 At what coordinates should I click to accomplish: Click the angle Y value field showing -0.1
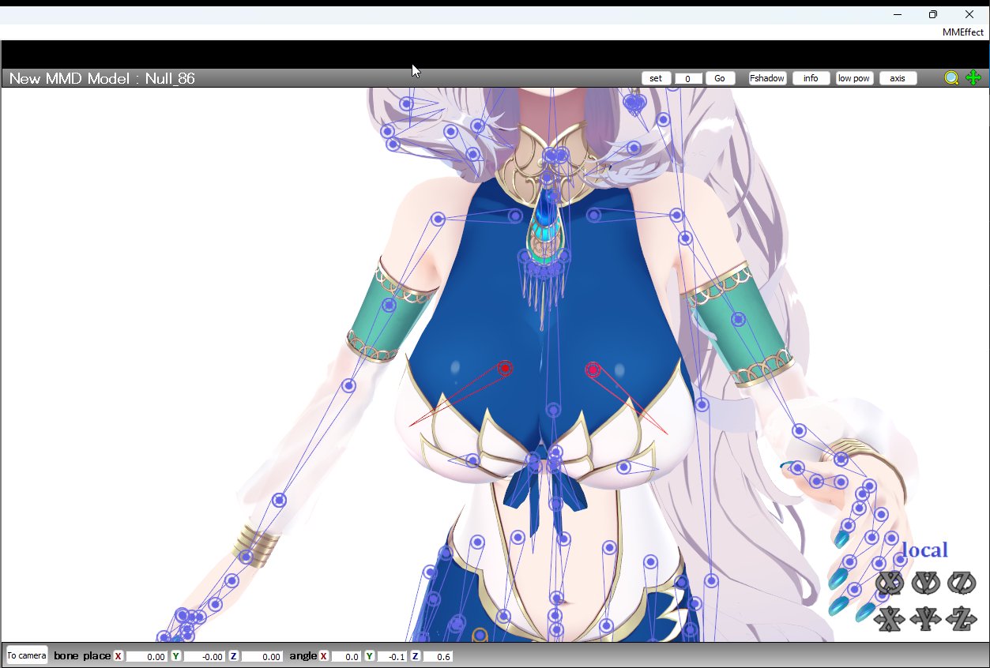pos(392,656)
